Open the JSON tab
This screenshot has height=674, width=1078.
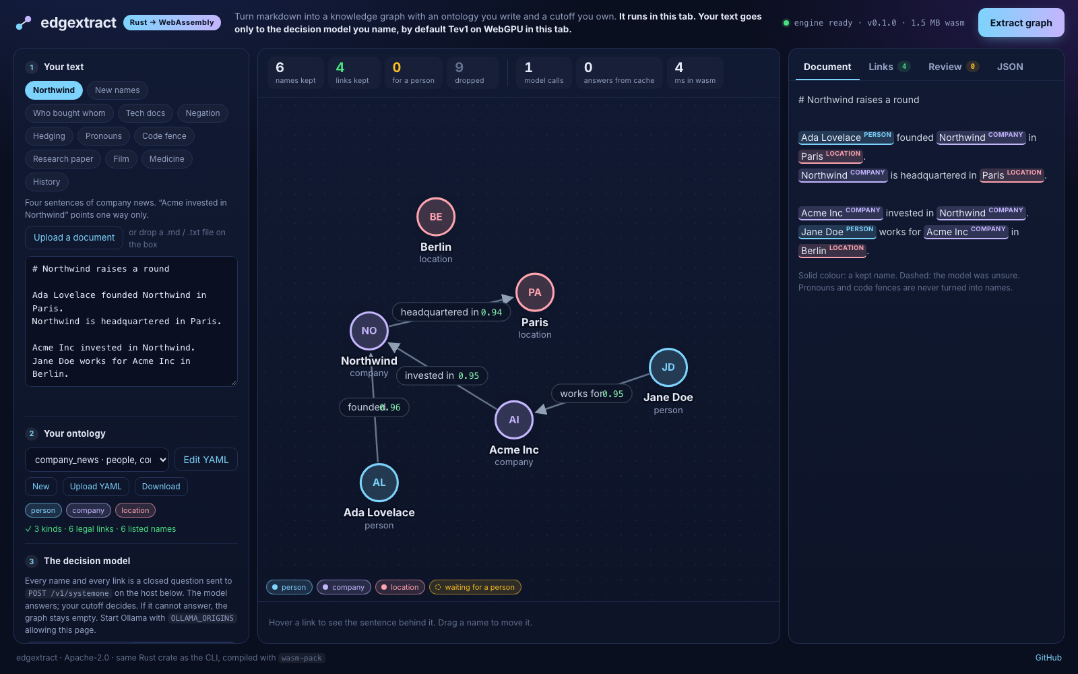(1010, 67)
